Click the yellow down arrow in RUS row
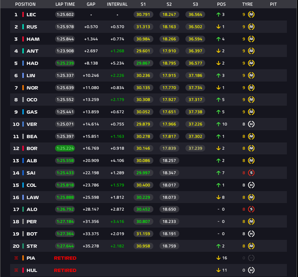Viewport: 298px width, 277px height. tap(219, 27)
